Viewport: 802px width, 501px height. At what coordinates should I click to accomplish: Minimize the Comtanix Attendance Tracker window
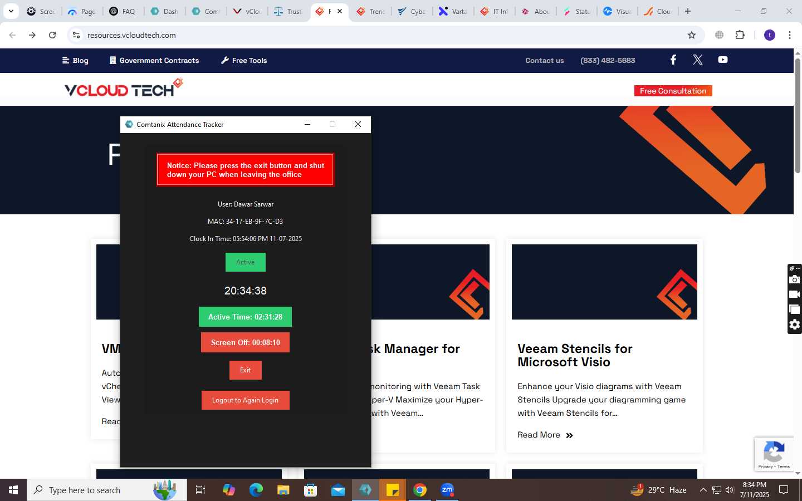tap(307, 124)
